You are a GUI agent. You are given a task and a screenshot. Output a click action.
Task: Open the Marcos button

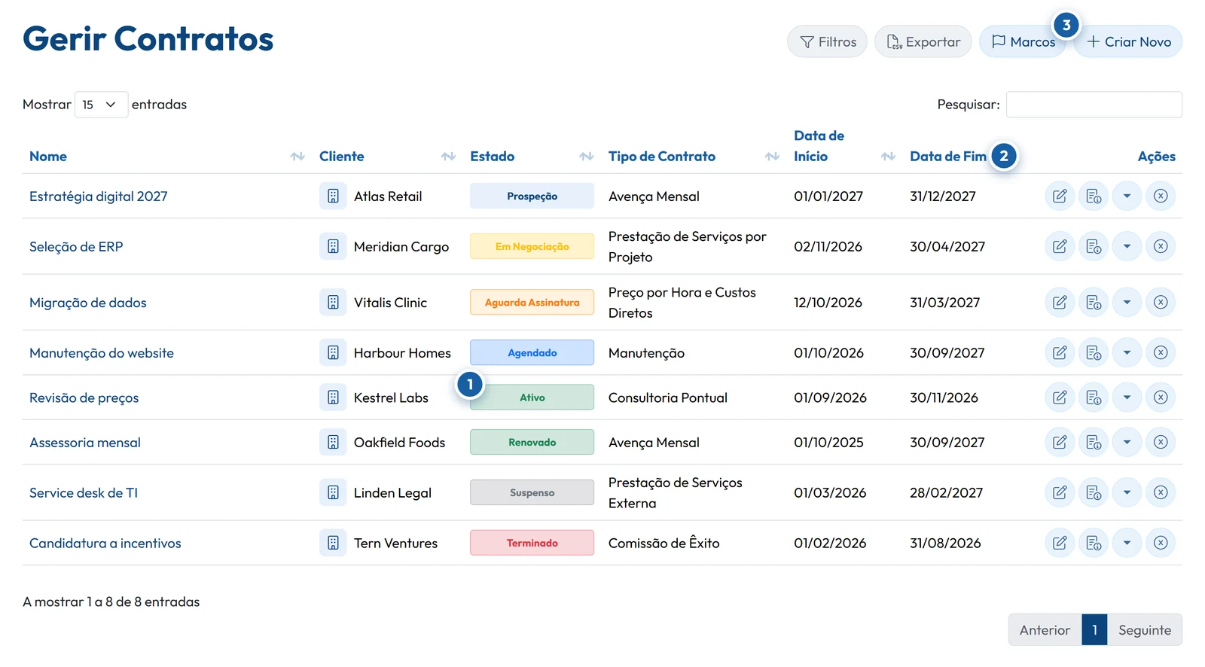(1023, 42)
